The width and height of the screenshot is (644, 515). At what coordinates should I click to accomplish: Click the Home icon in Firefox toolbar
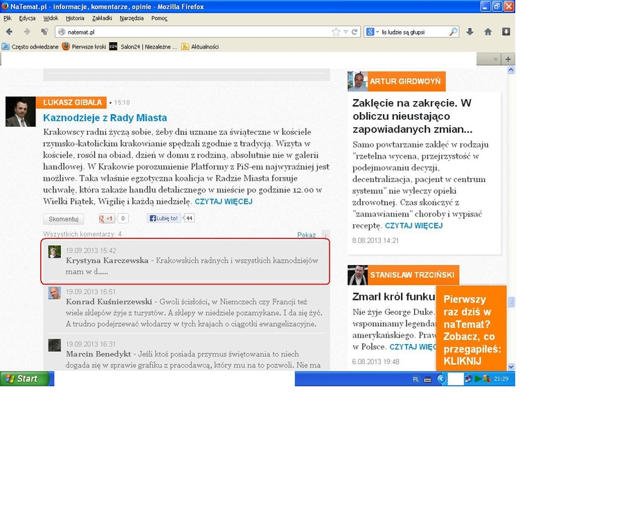(488, 32)
